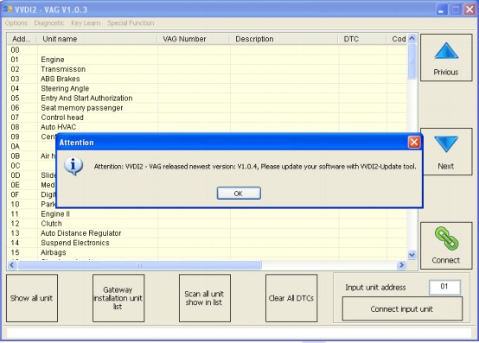This screenshot has width=479, height=343.
Task: Click the Description column header
Action: [284, 39]
